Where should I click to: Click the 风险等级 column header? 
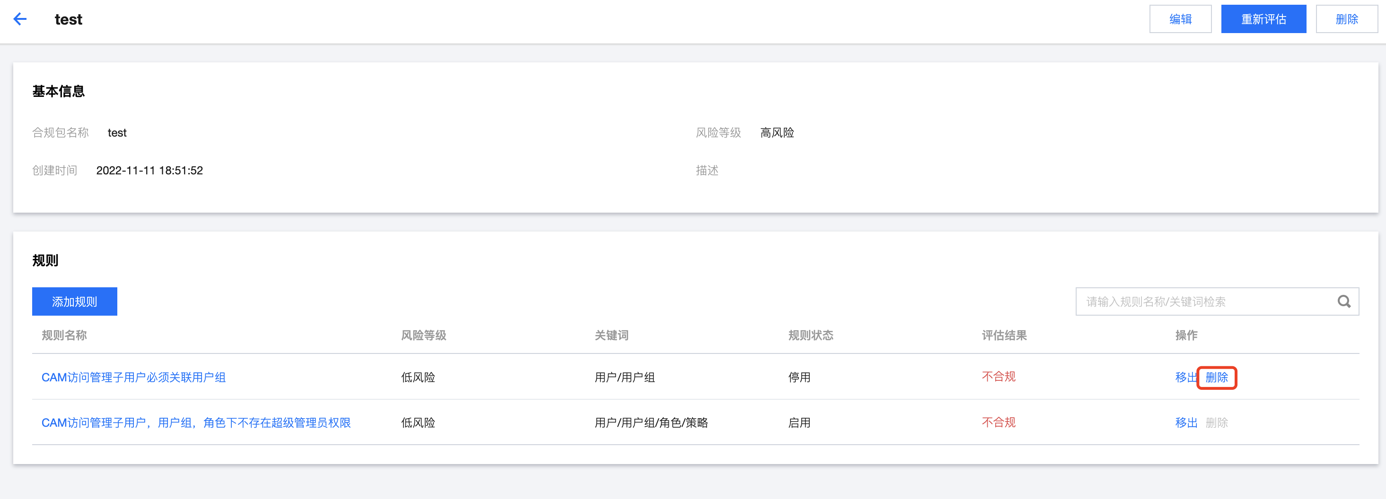pos(423,336)
